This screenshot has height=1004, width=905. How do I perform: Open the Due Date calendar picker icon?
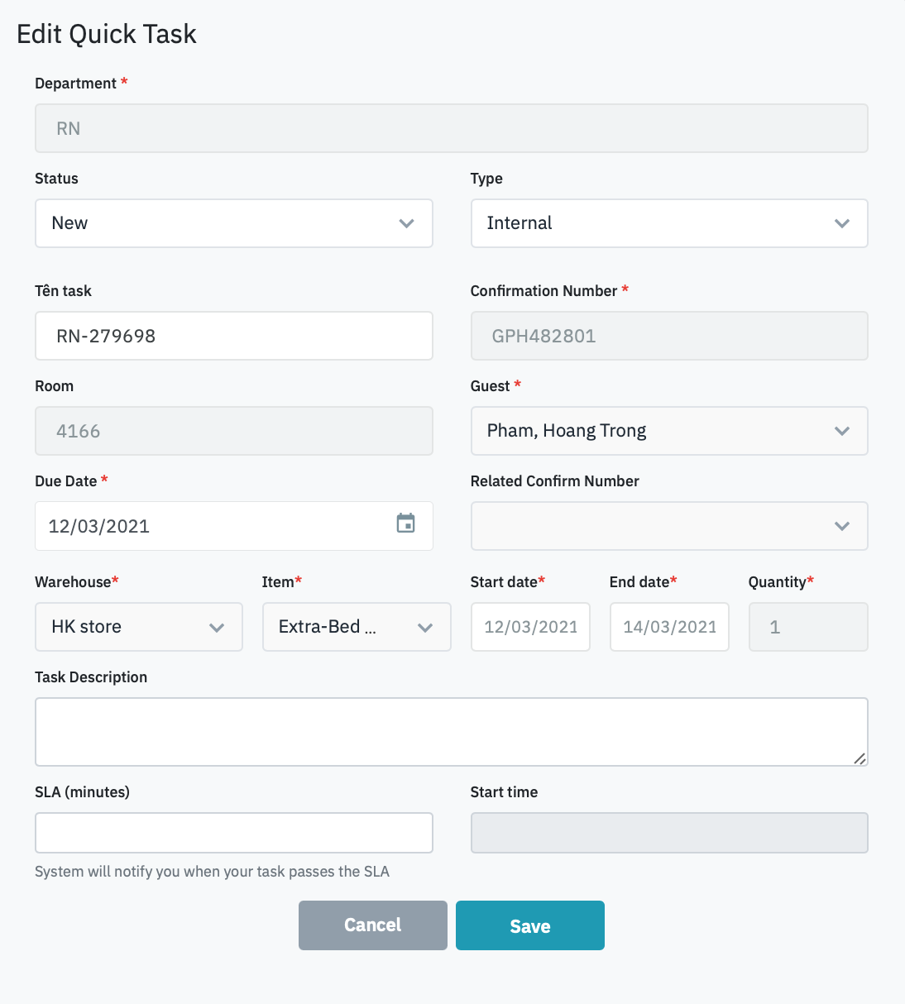[x=405, y=524]
